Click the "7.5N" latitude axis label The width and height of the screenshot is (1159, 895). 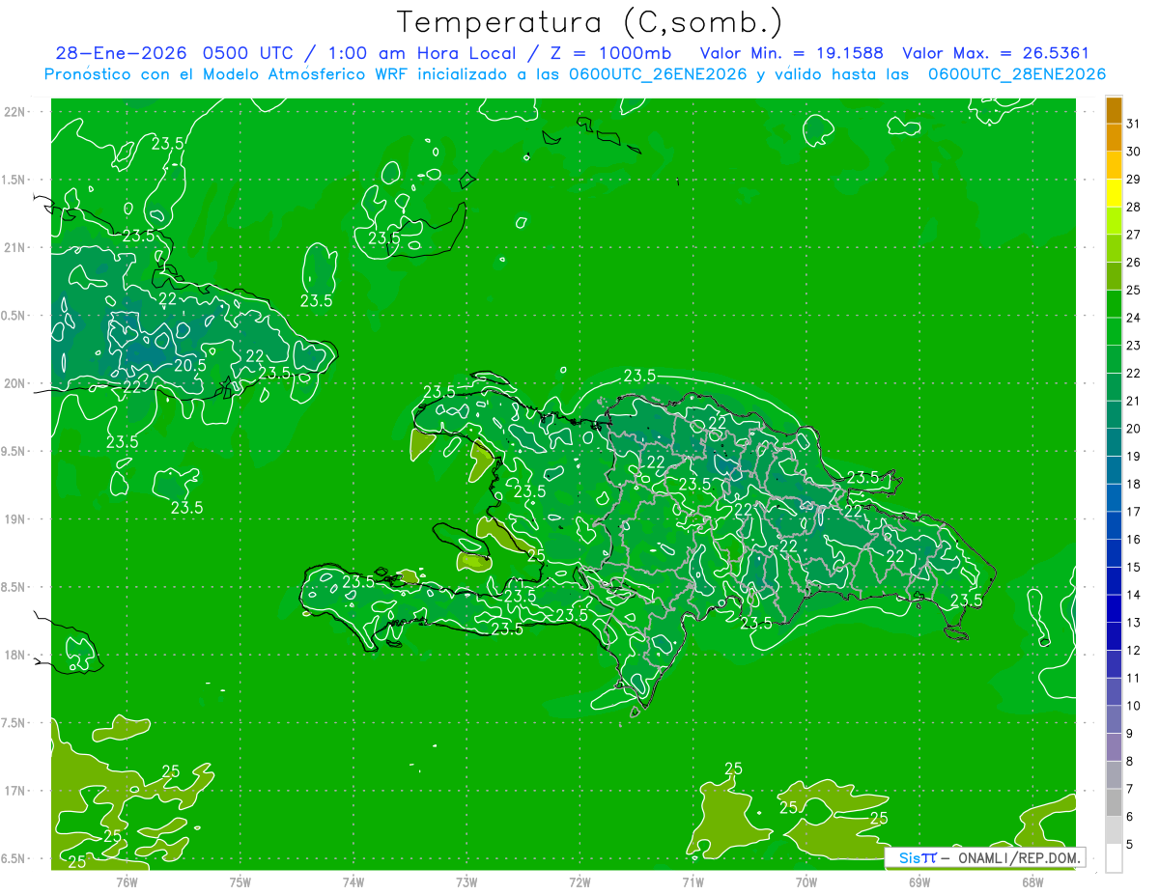click(x=14, y=723)
